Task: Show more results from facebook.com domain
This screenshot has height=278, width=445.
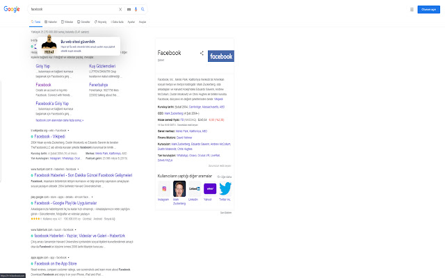Action: (60, 120)
